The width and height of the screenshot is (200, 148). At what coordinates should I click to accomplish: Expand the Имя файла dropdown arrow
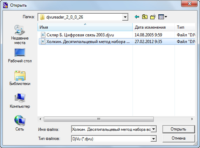(153, 129)
